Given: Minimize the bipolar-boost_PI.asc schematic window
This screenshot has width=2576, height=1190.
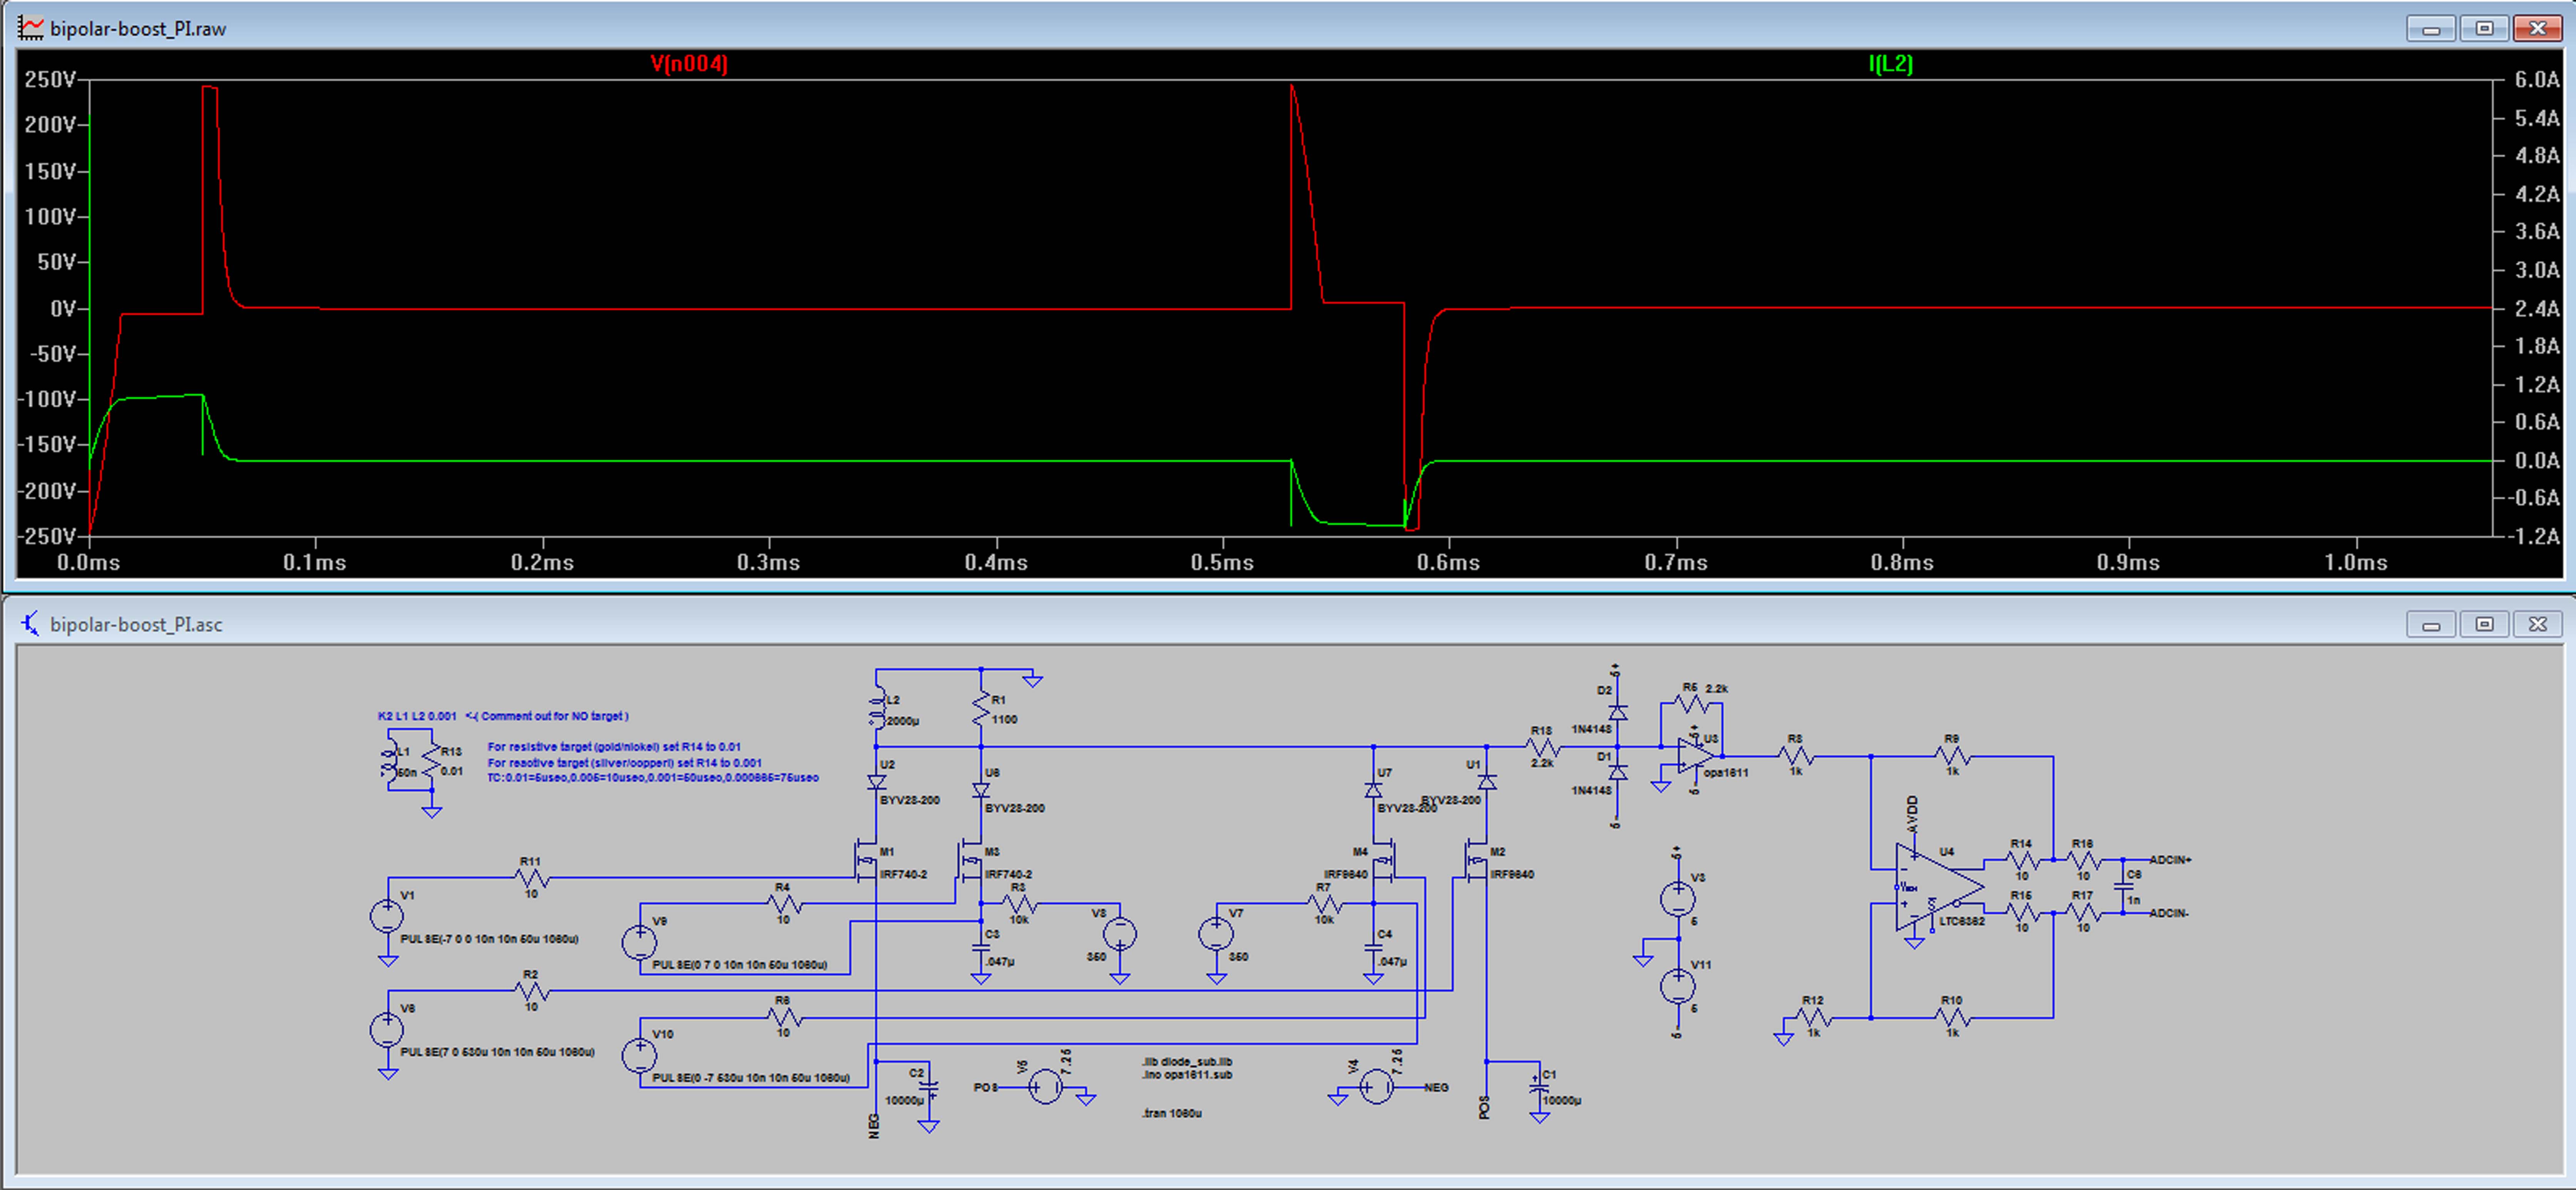Looking at the screenshot, I should coord(2431,624).
